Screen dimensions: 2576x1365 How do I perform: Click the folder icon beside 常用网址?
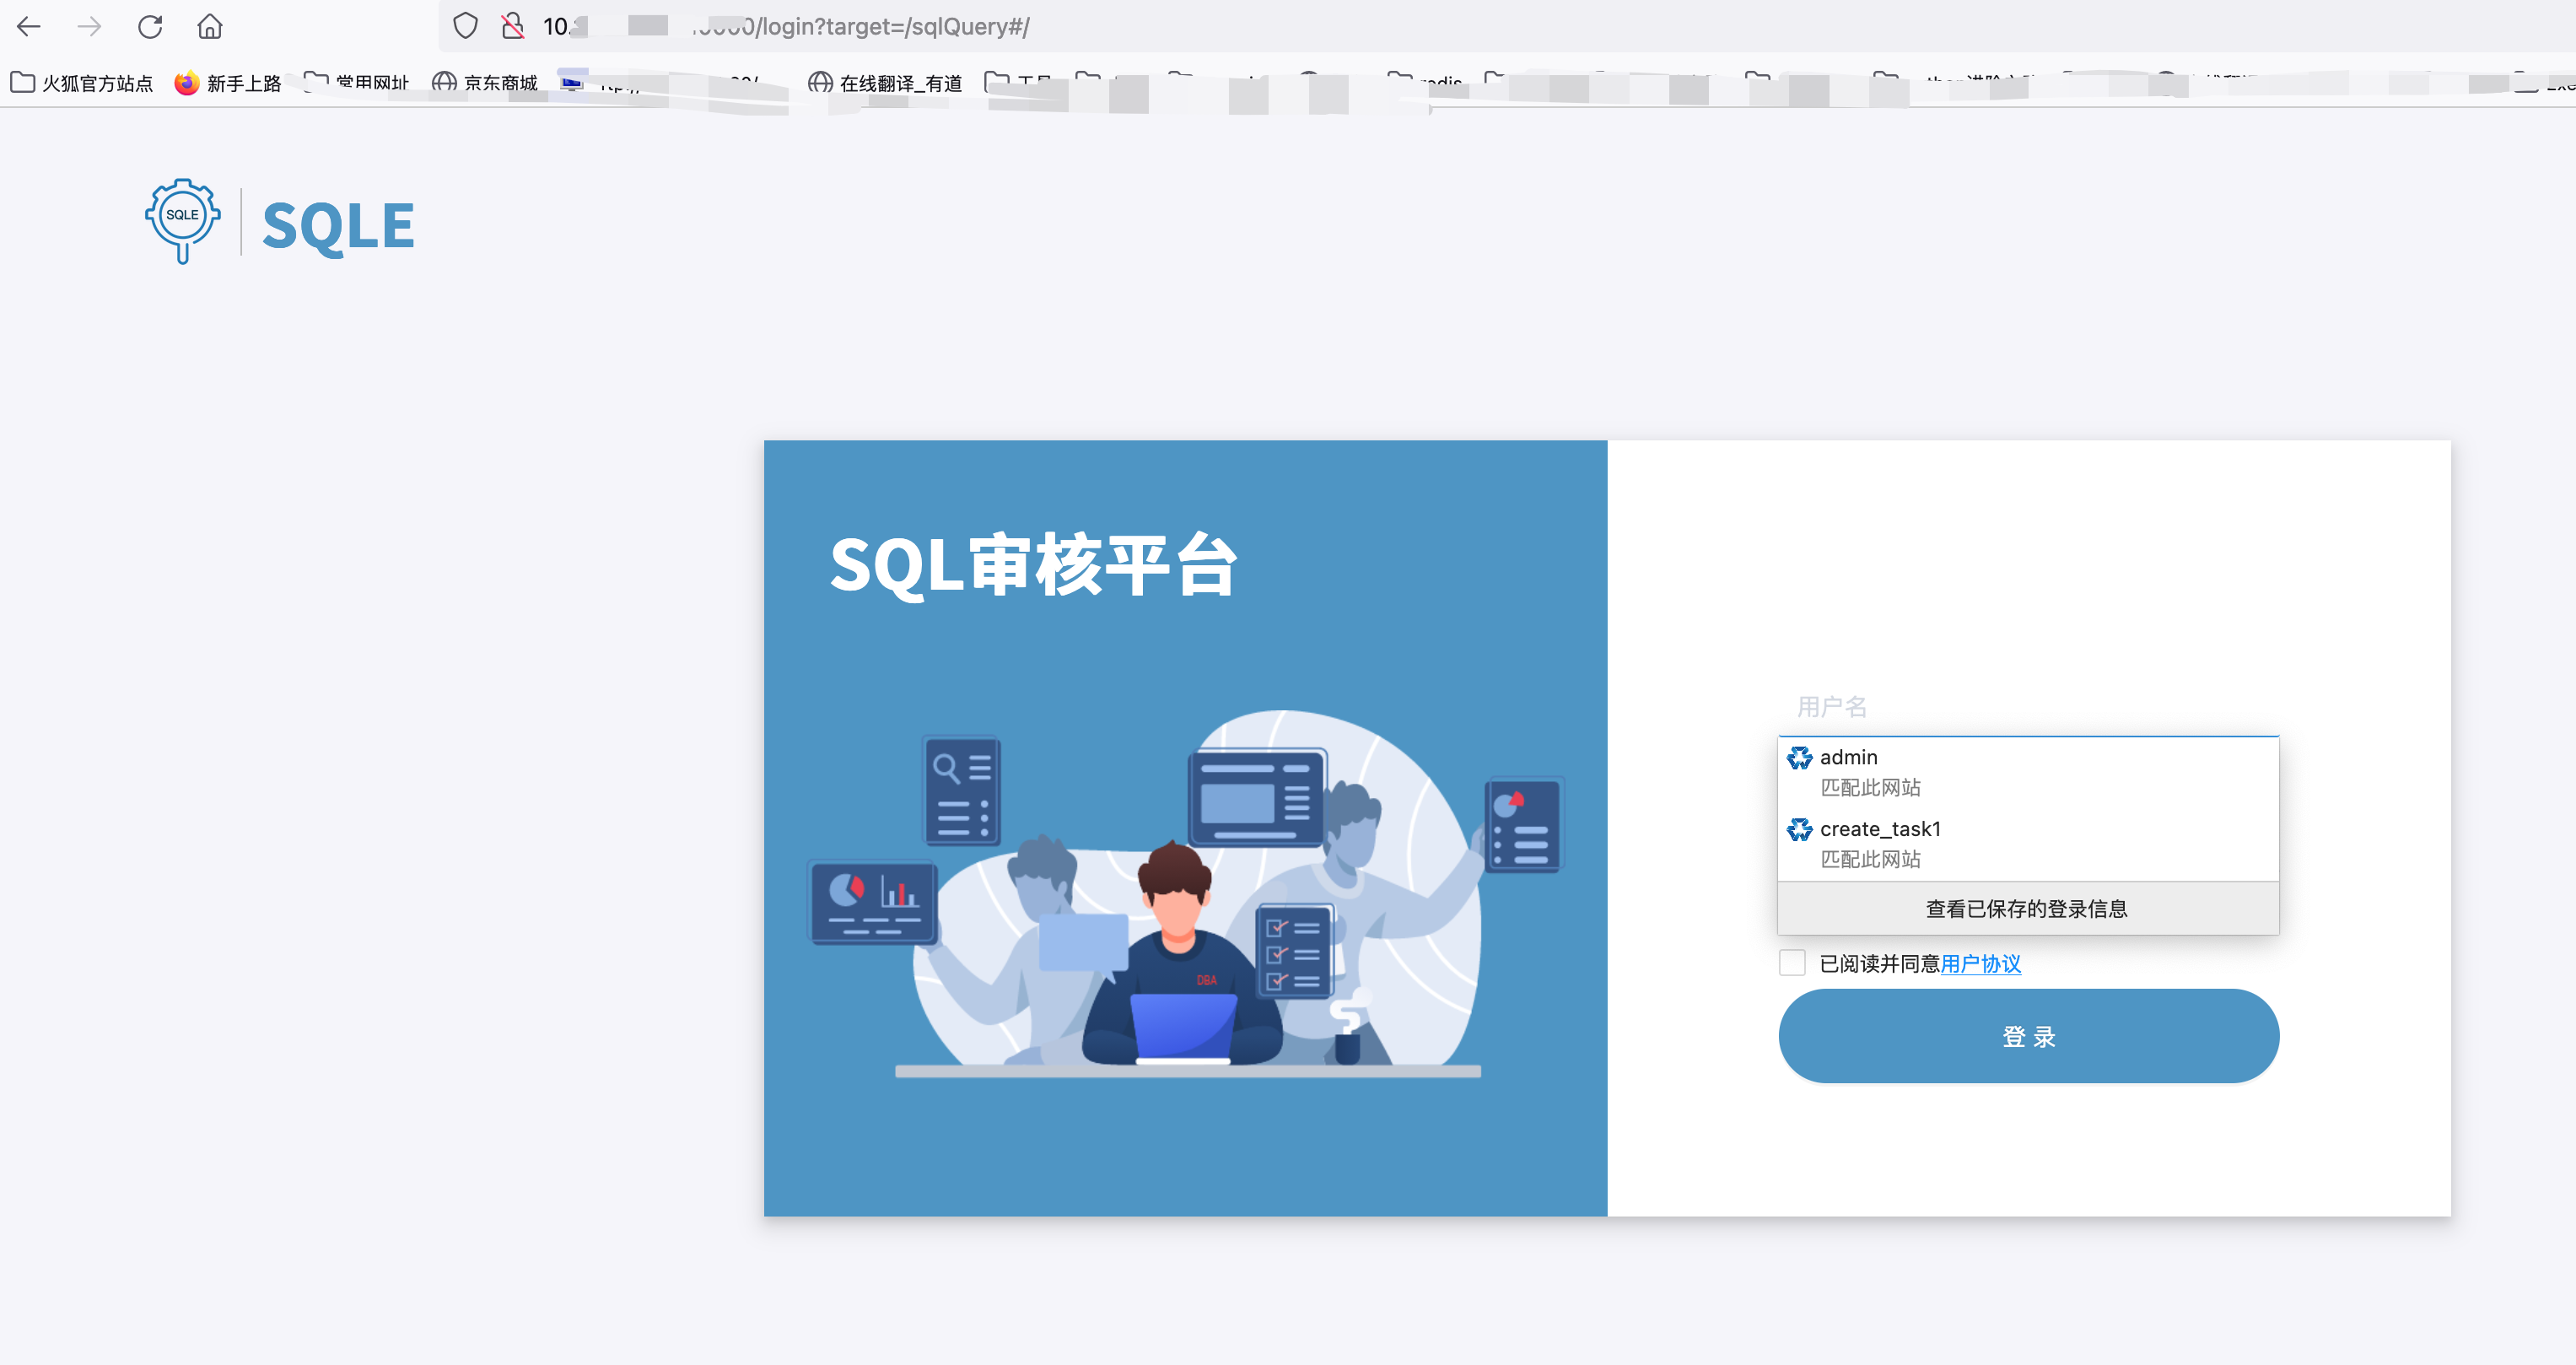click(x=318, y=83)
